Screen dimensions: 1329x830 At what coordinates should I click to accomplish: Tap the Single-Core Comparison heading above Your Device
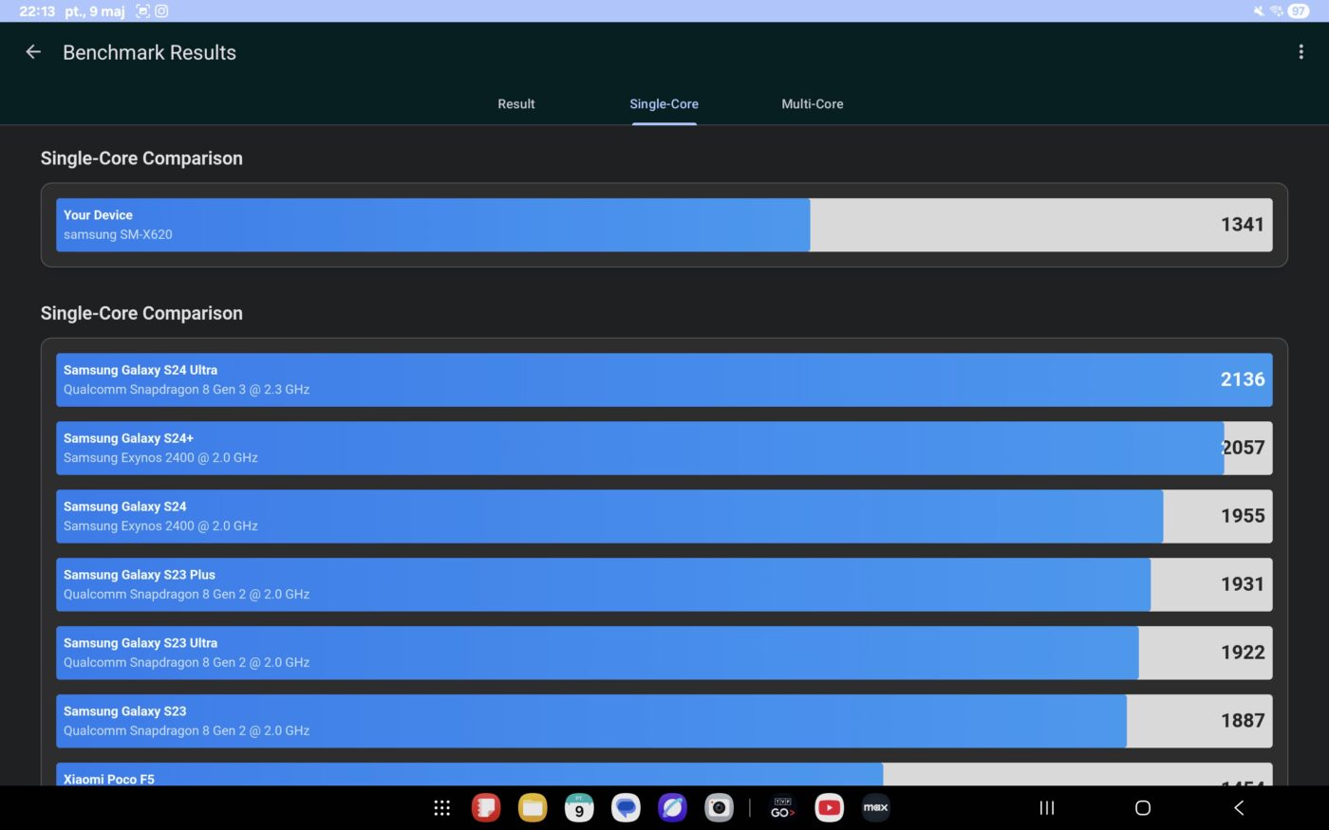(x=141, y=158)
